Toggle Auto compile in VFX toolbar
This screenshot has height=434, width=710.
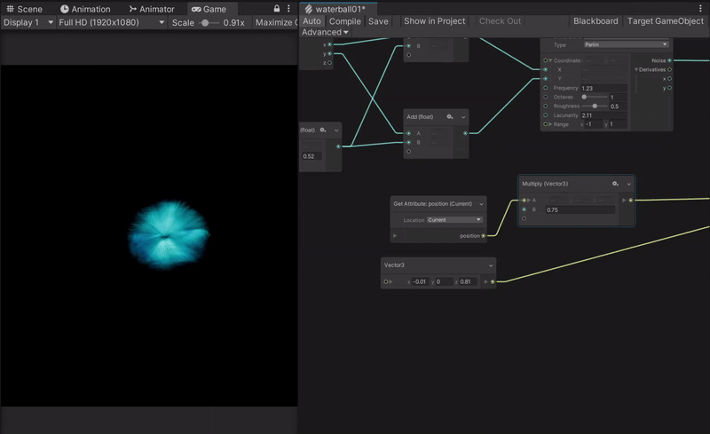click(312, 21)
